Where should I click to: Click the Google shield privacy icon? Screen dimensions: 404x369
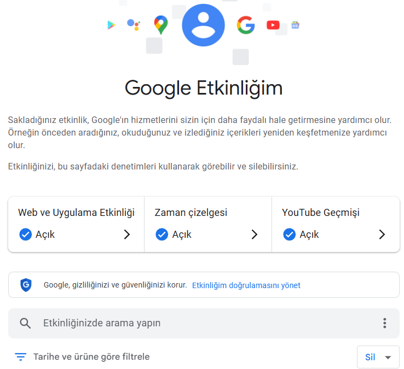(26, 285)
